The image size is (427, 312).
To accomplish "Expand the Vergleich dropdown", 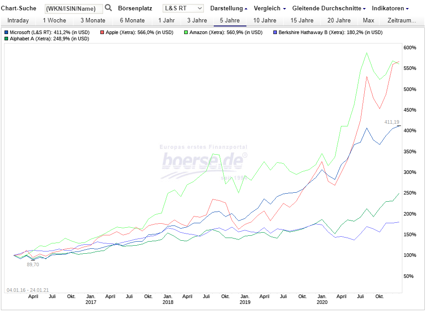I will click(x=270, y=8).
